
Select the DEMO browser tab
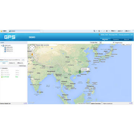(x=24, y=31)
